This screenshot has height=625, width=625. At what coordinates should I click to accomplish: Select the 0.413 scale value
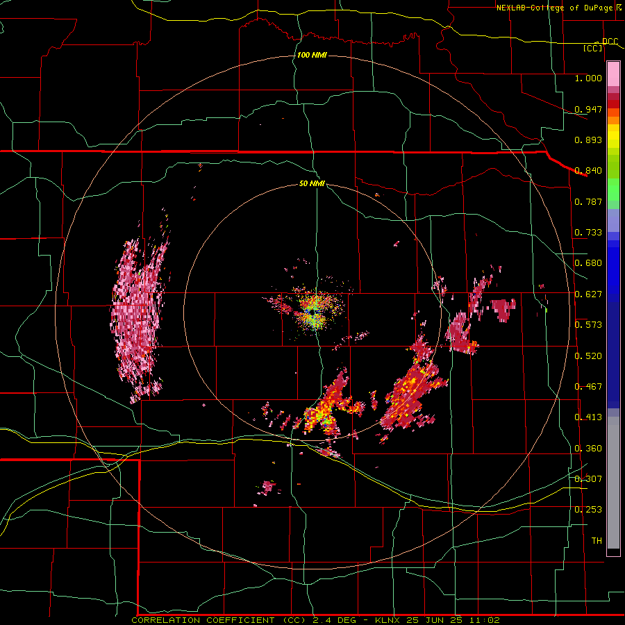click(588, 417)
